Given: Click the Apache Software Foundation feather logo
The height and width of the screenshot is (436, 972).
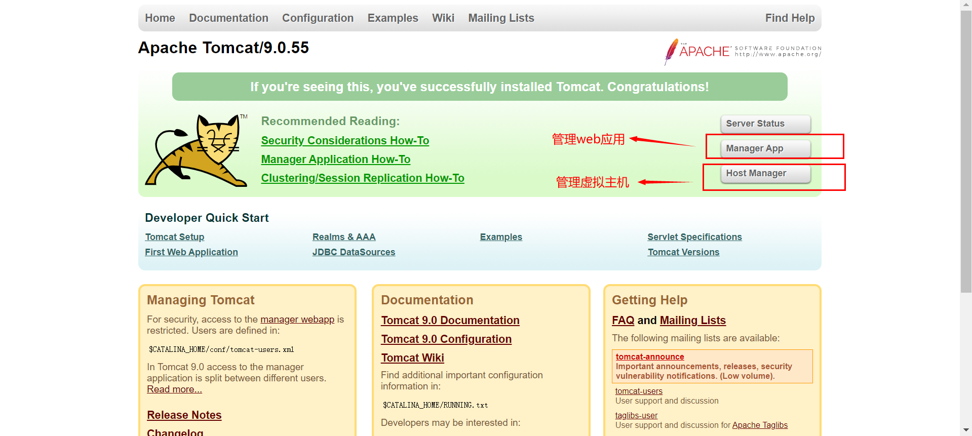Looking at the screenshot, I should coord(743,52).
